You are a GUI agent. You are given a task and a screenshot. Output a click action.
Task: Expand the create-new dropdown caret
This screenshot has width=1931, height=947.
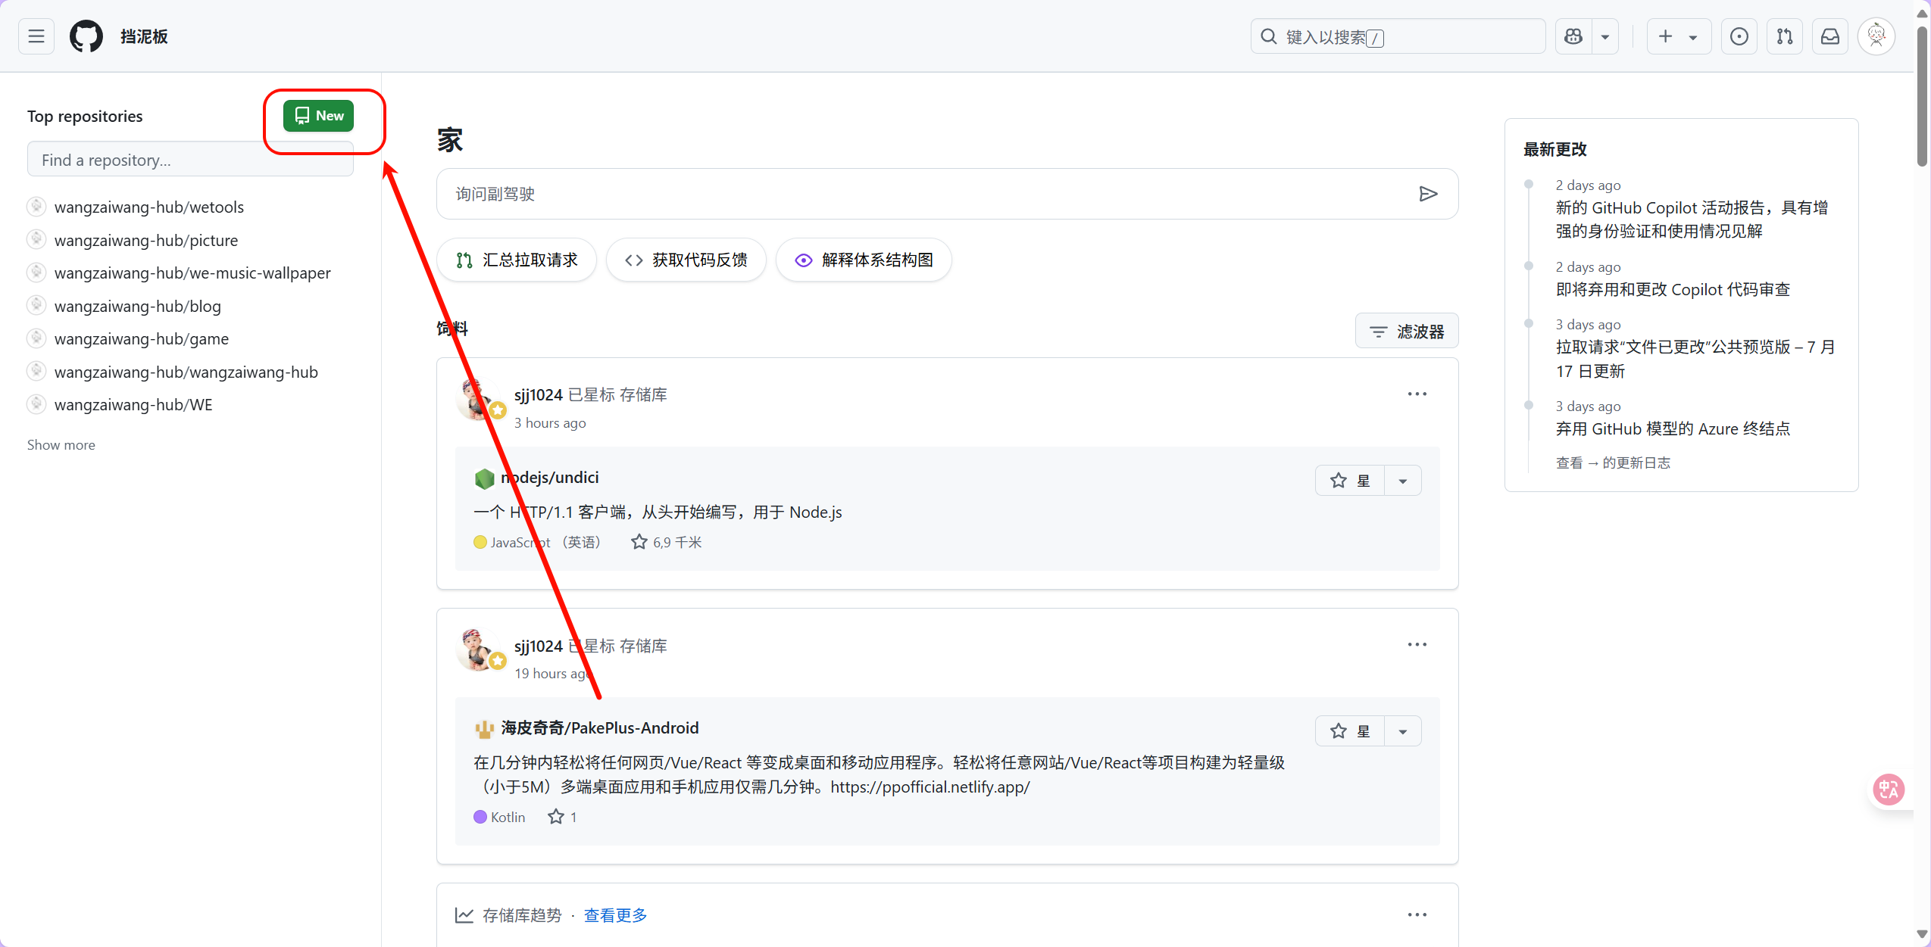(1693, 36)
